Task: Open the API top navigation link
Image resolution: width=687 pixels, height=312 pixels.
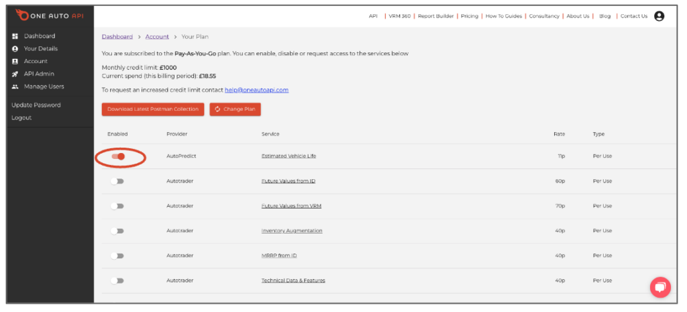Action: pyautogui.click(x=373, y=16)
